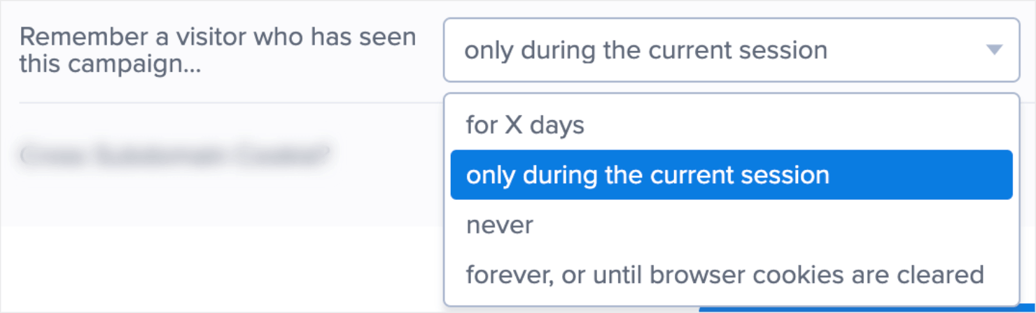Click the selected value text in the combo box

pyautogui.click(x=645, y=50)
